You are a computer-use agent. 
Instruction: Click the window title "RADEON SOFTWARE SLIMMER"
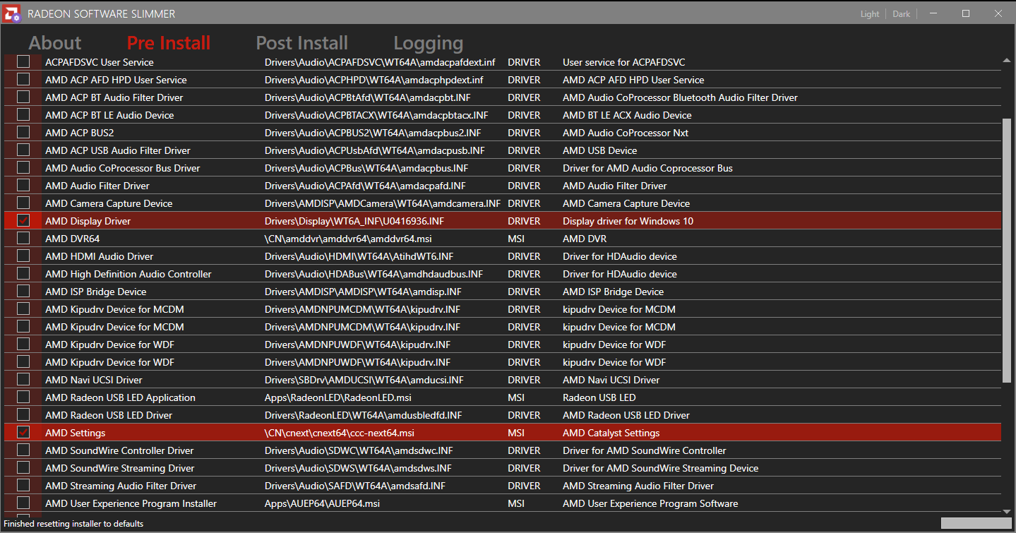click(x=102, y=14)
